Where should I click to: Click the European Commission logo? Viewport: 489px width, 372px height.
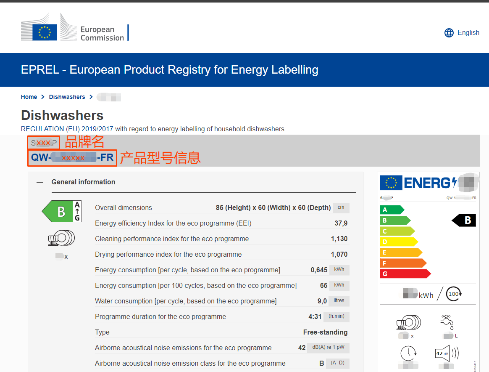tap(74, 28)
